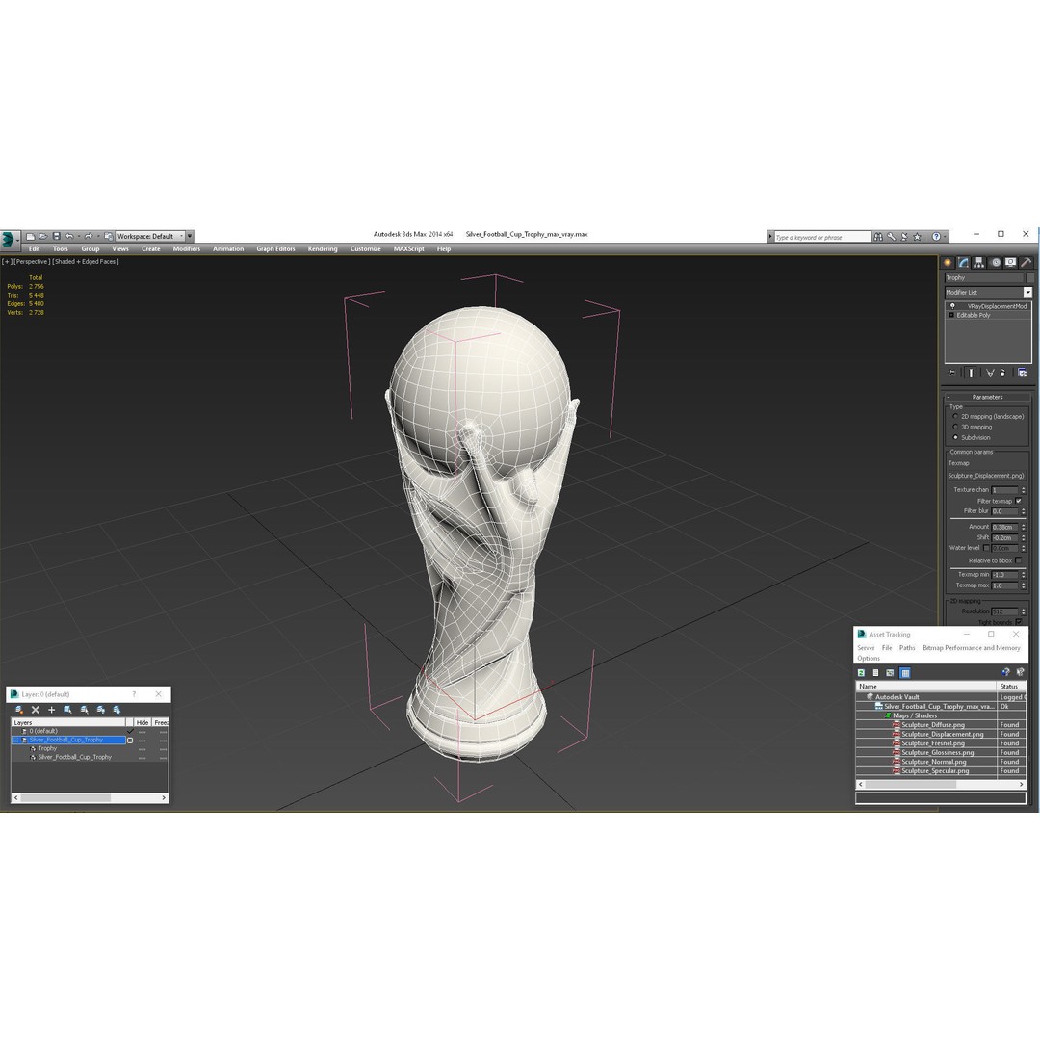Click the object color swatch next to Trophy name
Screen dimensions: 1040x1040
pos(1030,278)
